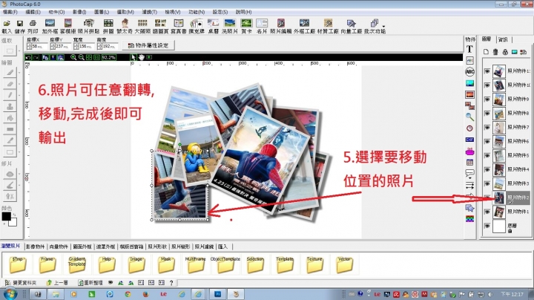Viewport: 534px width, 300px height.
Task: Select the circular ABC text object tool
Action: click(469, 71)
